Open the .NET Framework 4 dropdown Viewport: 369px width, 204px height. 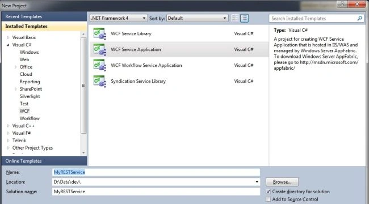pos(119,18)
